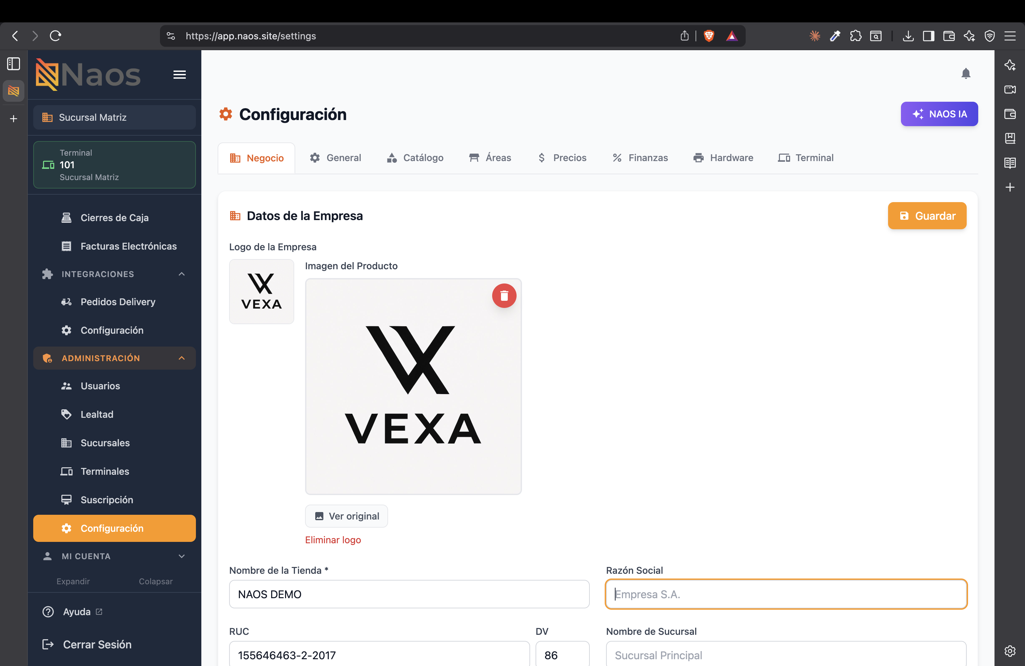This screenshot has height=666, width=1025.
Task: Open the Terminal settings tab
Action: point(805,158)
